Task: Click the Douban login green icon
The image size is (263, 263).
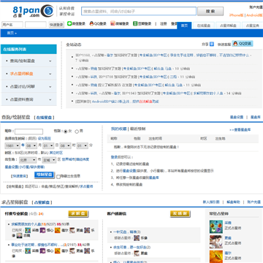Action: tap(135, 23)
